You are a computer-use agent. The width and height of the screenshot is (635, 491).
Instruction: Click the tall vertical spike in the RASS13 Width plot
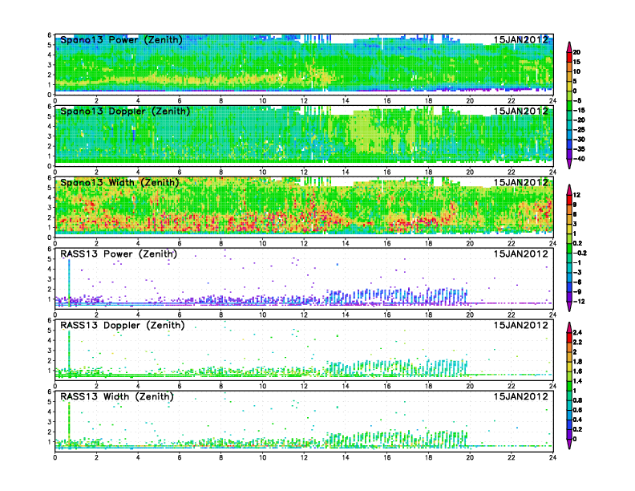click(69, 425)
